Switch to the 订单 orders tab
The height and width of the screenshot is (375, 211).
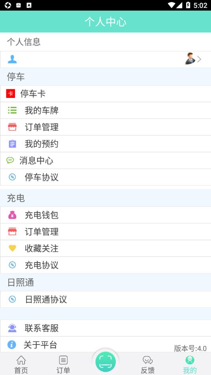coord(63,364)
